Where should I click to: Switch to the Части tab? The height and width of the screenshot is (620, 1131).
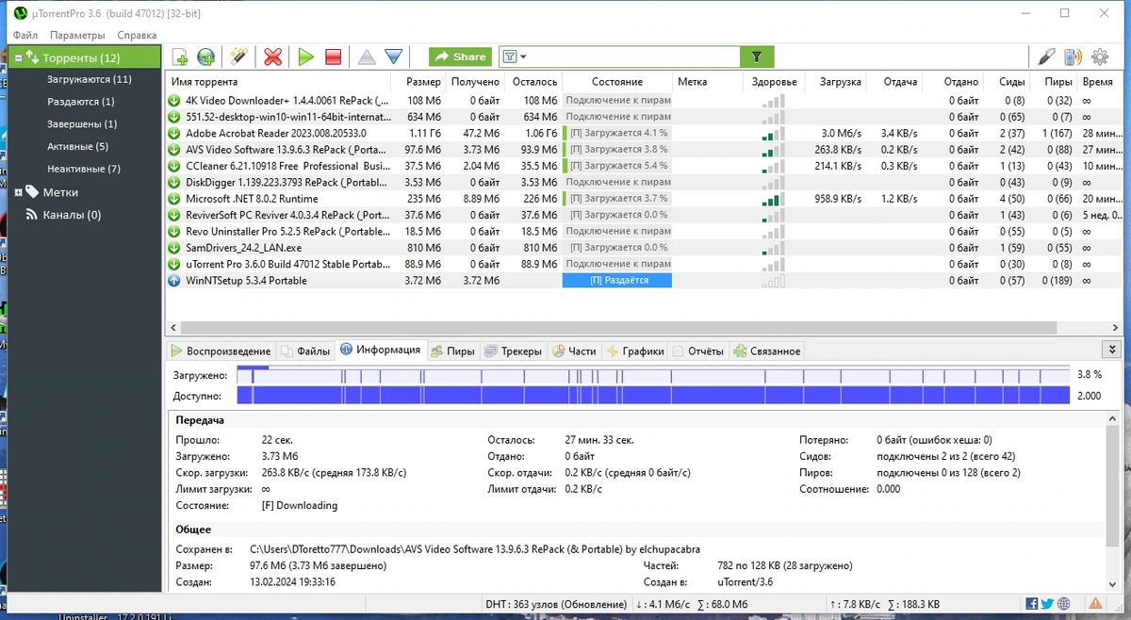(574, 351)
